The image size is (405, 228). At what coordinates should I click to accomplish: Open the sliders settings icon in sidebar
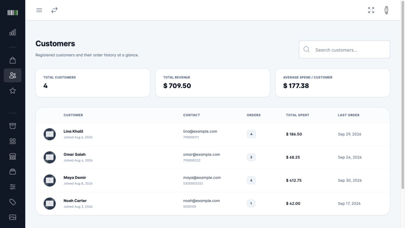[x=12, y=187]
